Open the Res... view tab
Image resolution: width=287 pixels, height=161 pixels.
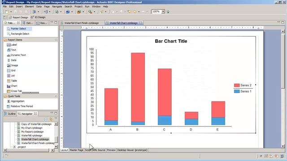[x=42, y=23]
